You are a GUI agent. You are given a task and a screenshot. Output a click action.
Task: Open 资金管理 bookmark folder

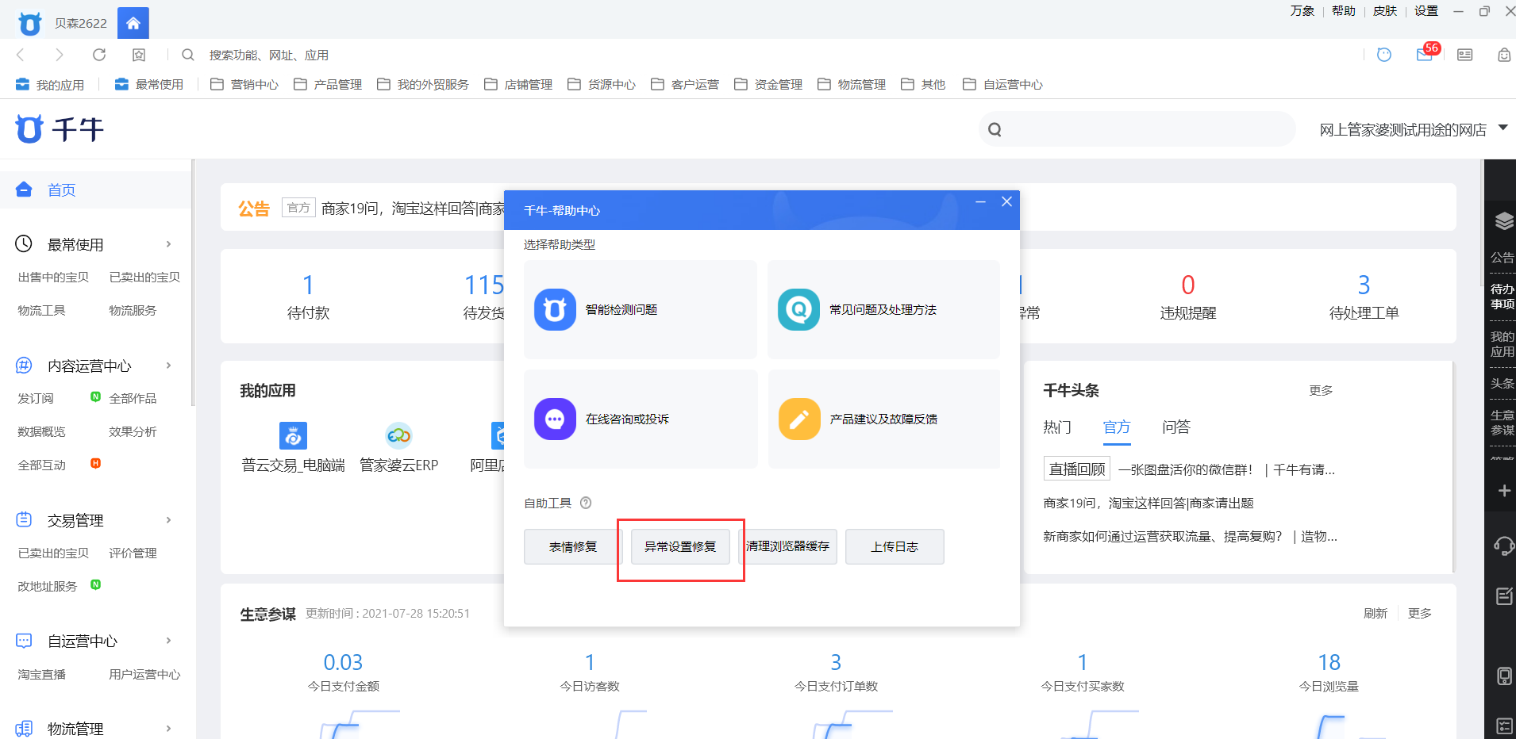click(768, 84)
